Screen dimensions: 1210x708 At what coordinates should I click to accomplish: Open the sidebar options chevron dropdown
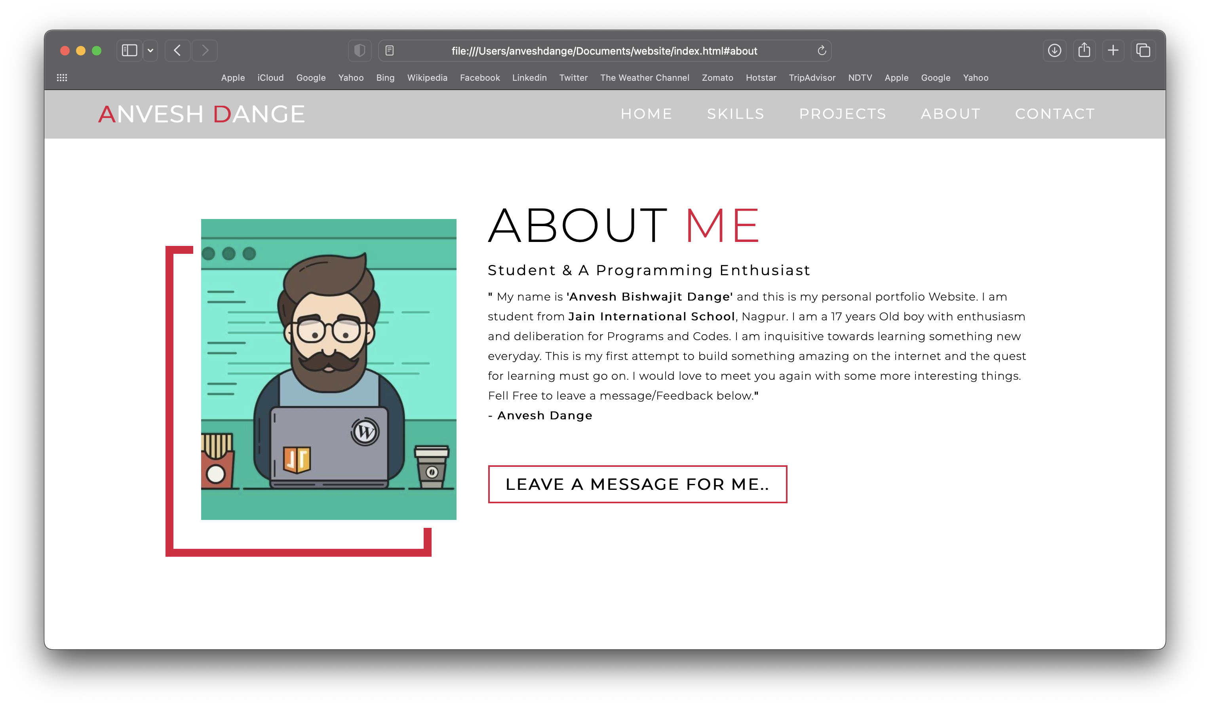150,50
